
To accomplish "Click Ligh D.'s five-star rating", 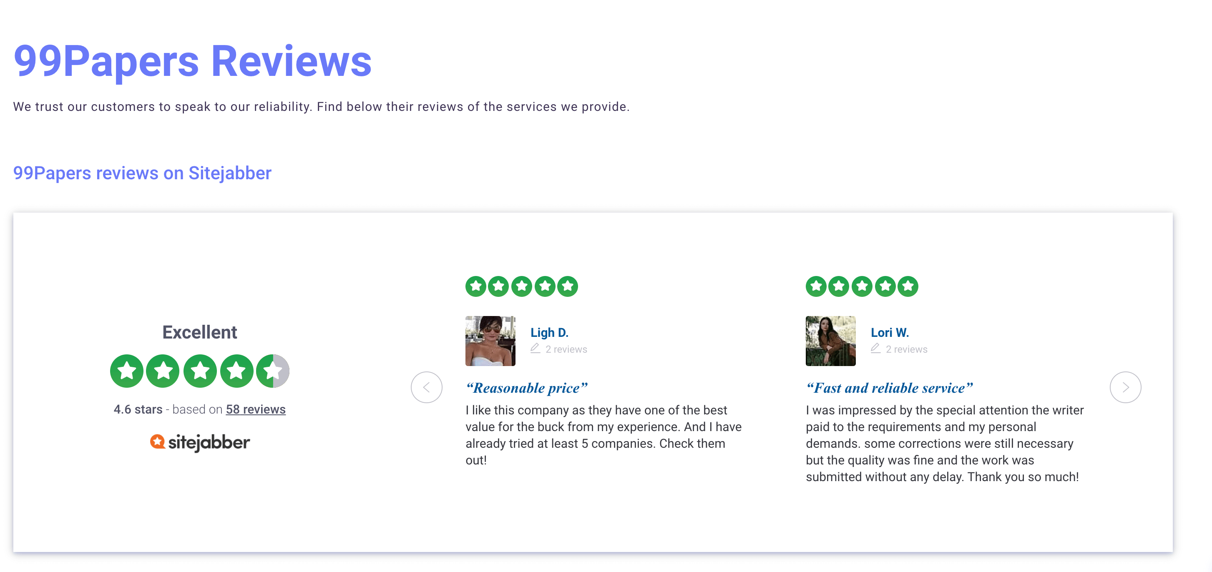I will 521,286.
